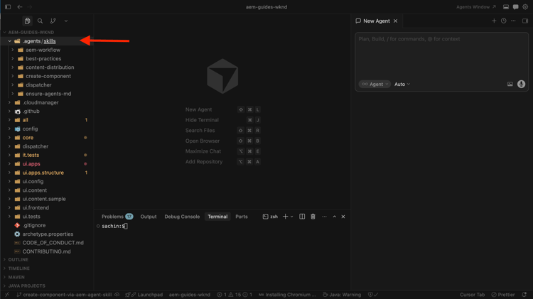Create a new terminal with plus icon
The height and width of the screenshot is (299, 533).
point(285,217)
